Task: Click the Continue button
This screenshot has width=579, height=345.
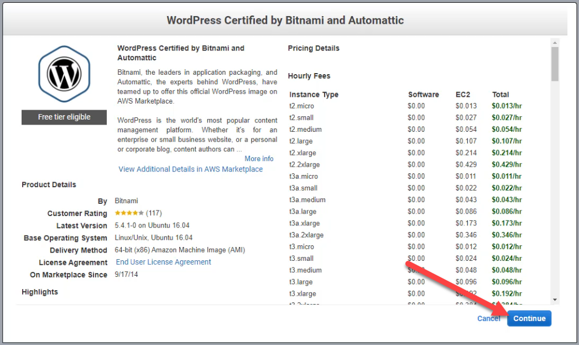Action: click(x=529, y=318)
